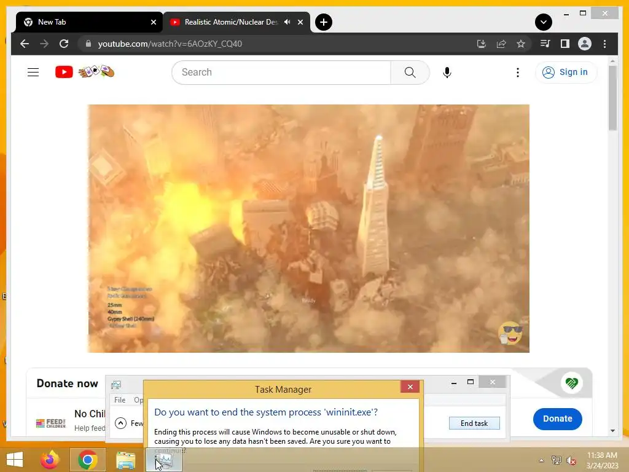Switch to the New Tab tab
629x472 pixels.
tap(89, 22)
